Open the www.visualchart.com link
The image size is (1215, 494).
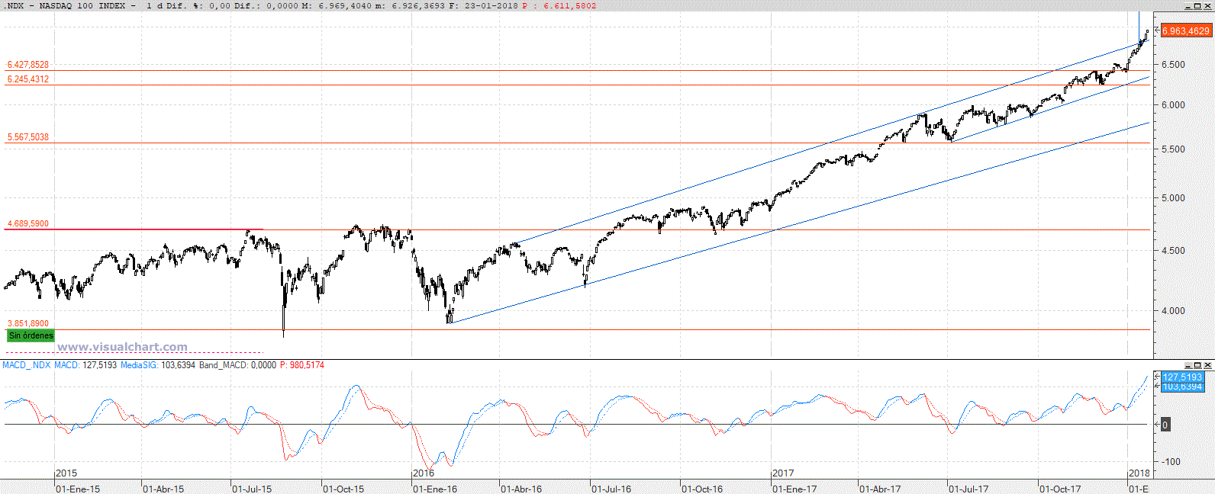coord(122,347)
